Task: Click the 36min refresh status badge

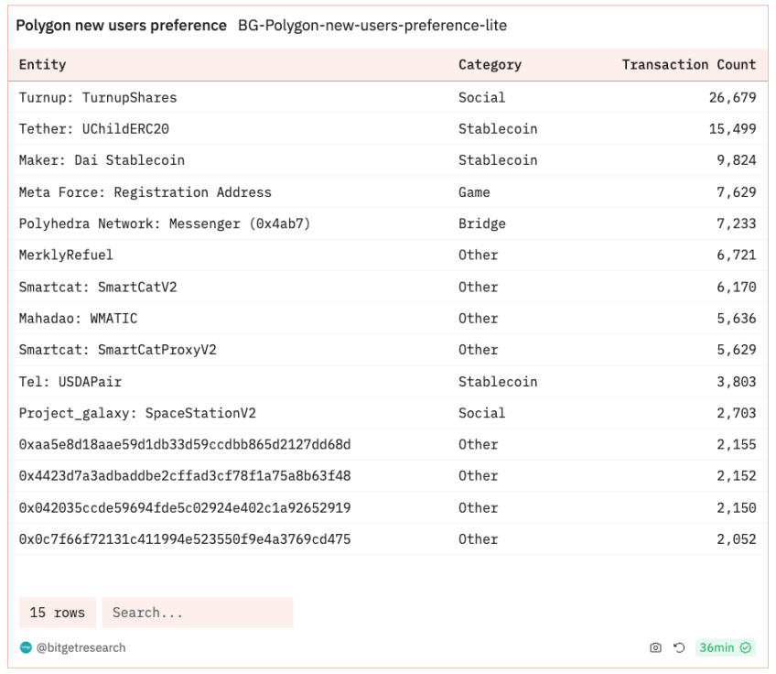Action: point(725,647)
